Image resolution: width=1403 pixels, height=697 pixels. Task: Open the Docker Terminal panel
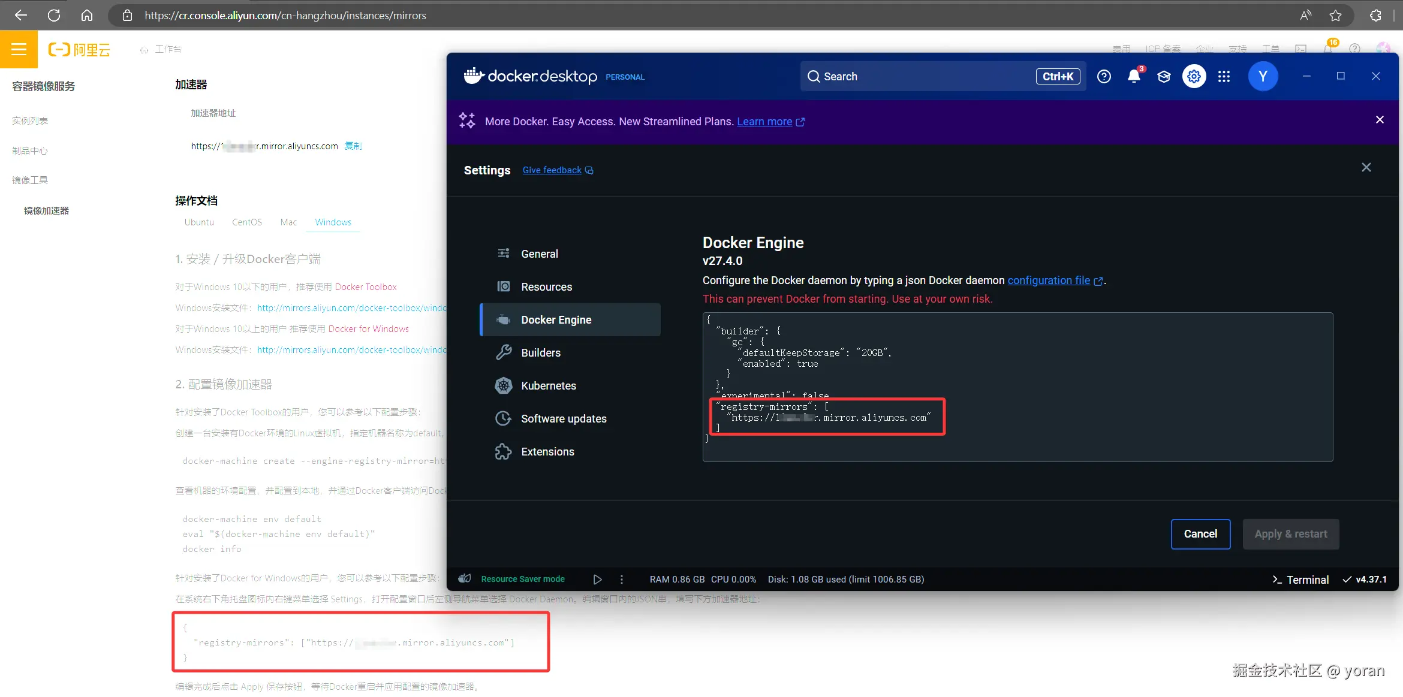[x=1300, y=580]
